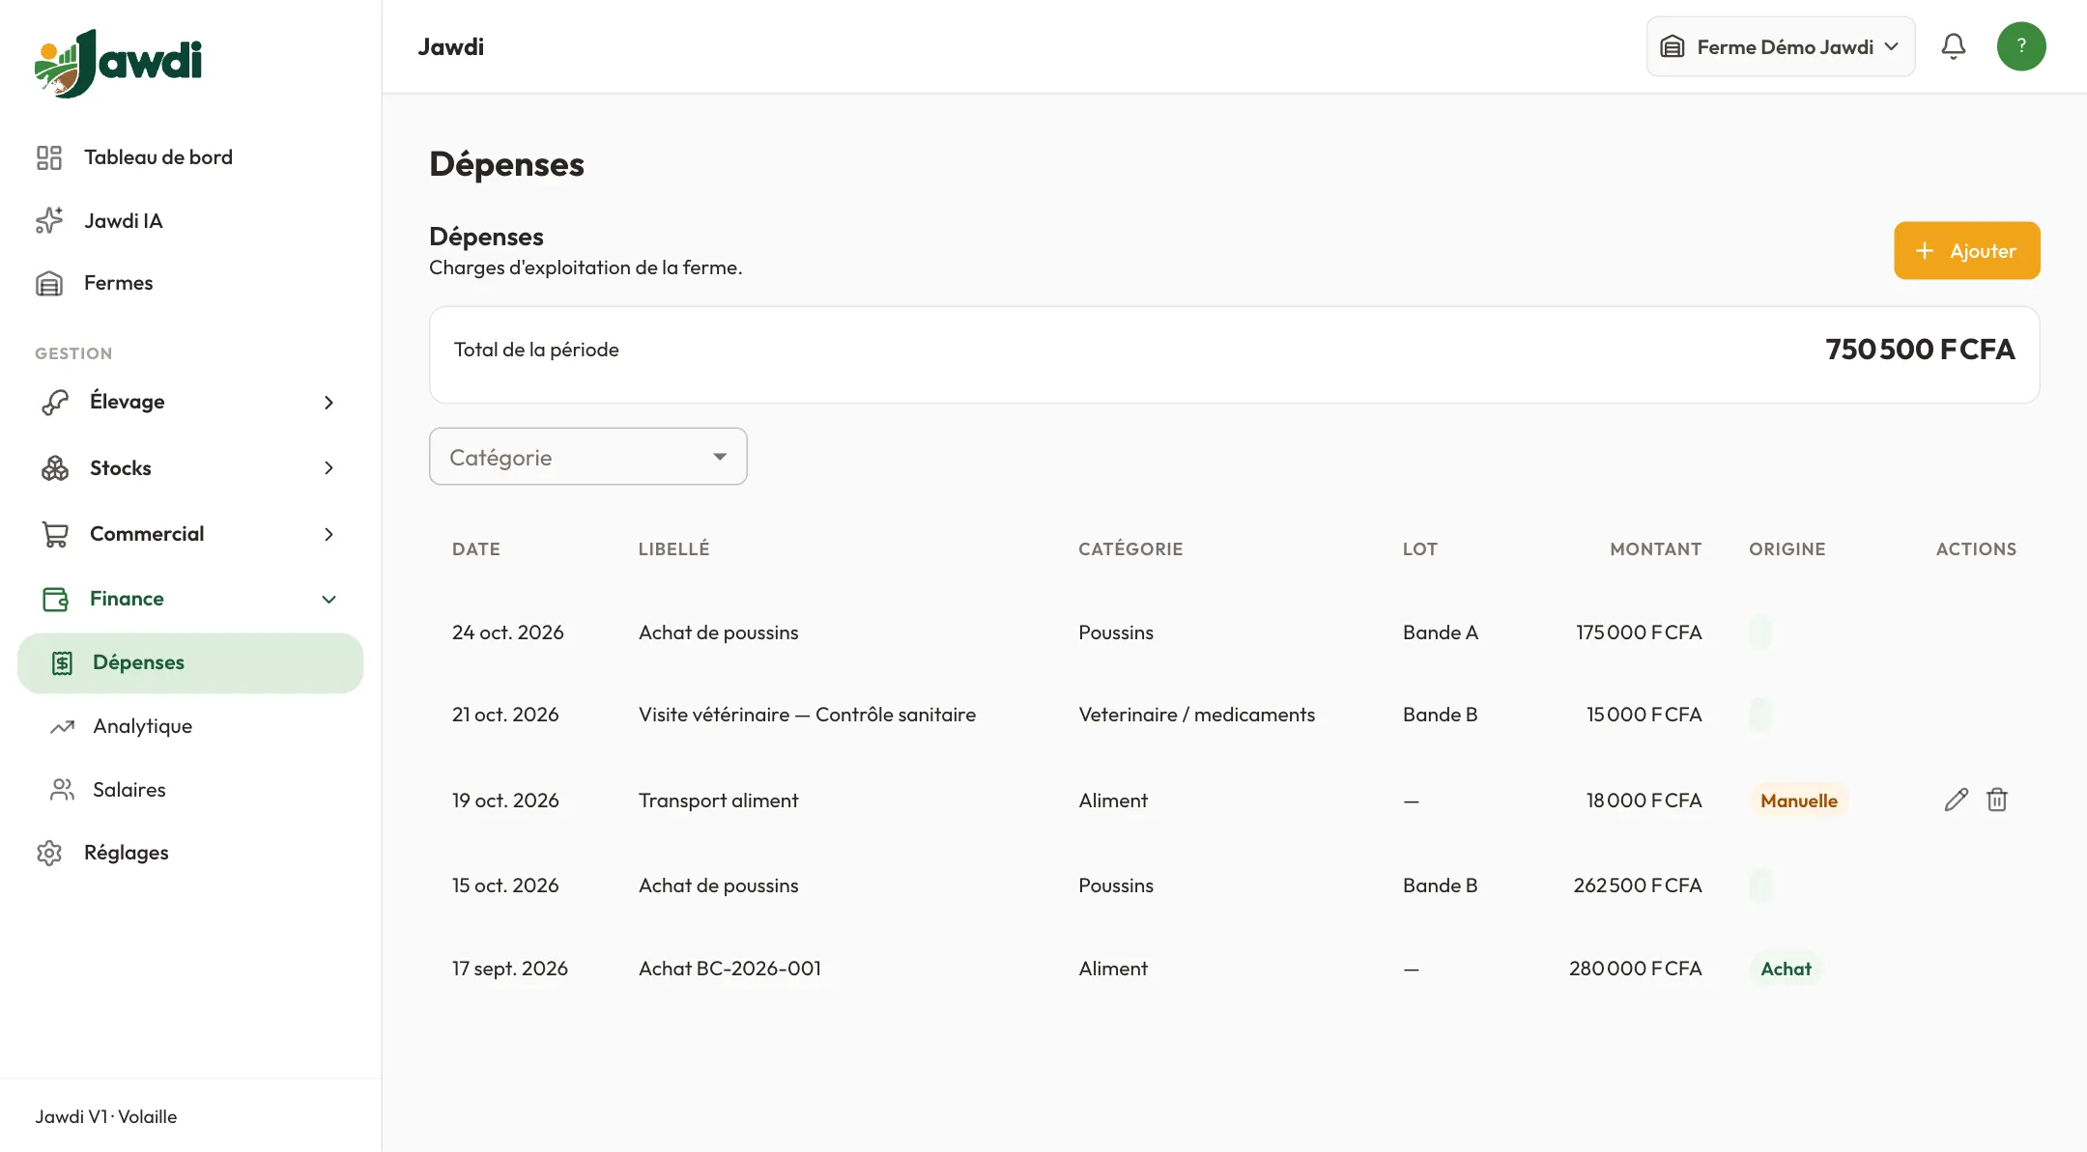Open the Catégorie filter dropdown
Image resolution: width=2087 pixels, height=1152 pixels.
588,457
